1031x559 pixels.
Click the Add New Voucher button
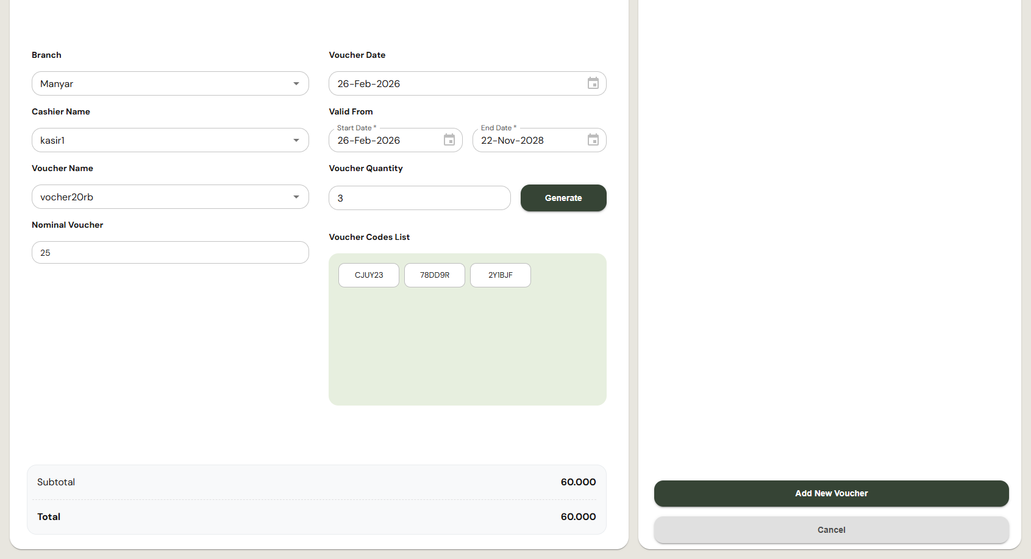tap(831, 493)
